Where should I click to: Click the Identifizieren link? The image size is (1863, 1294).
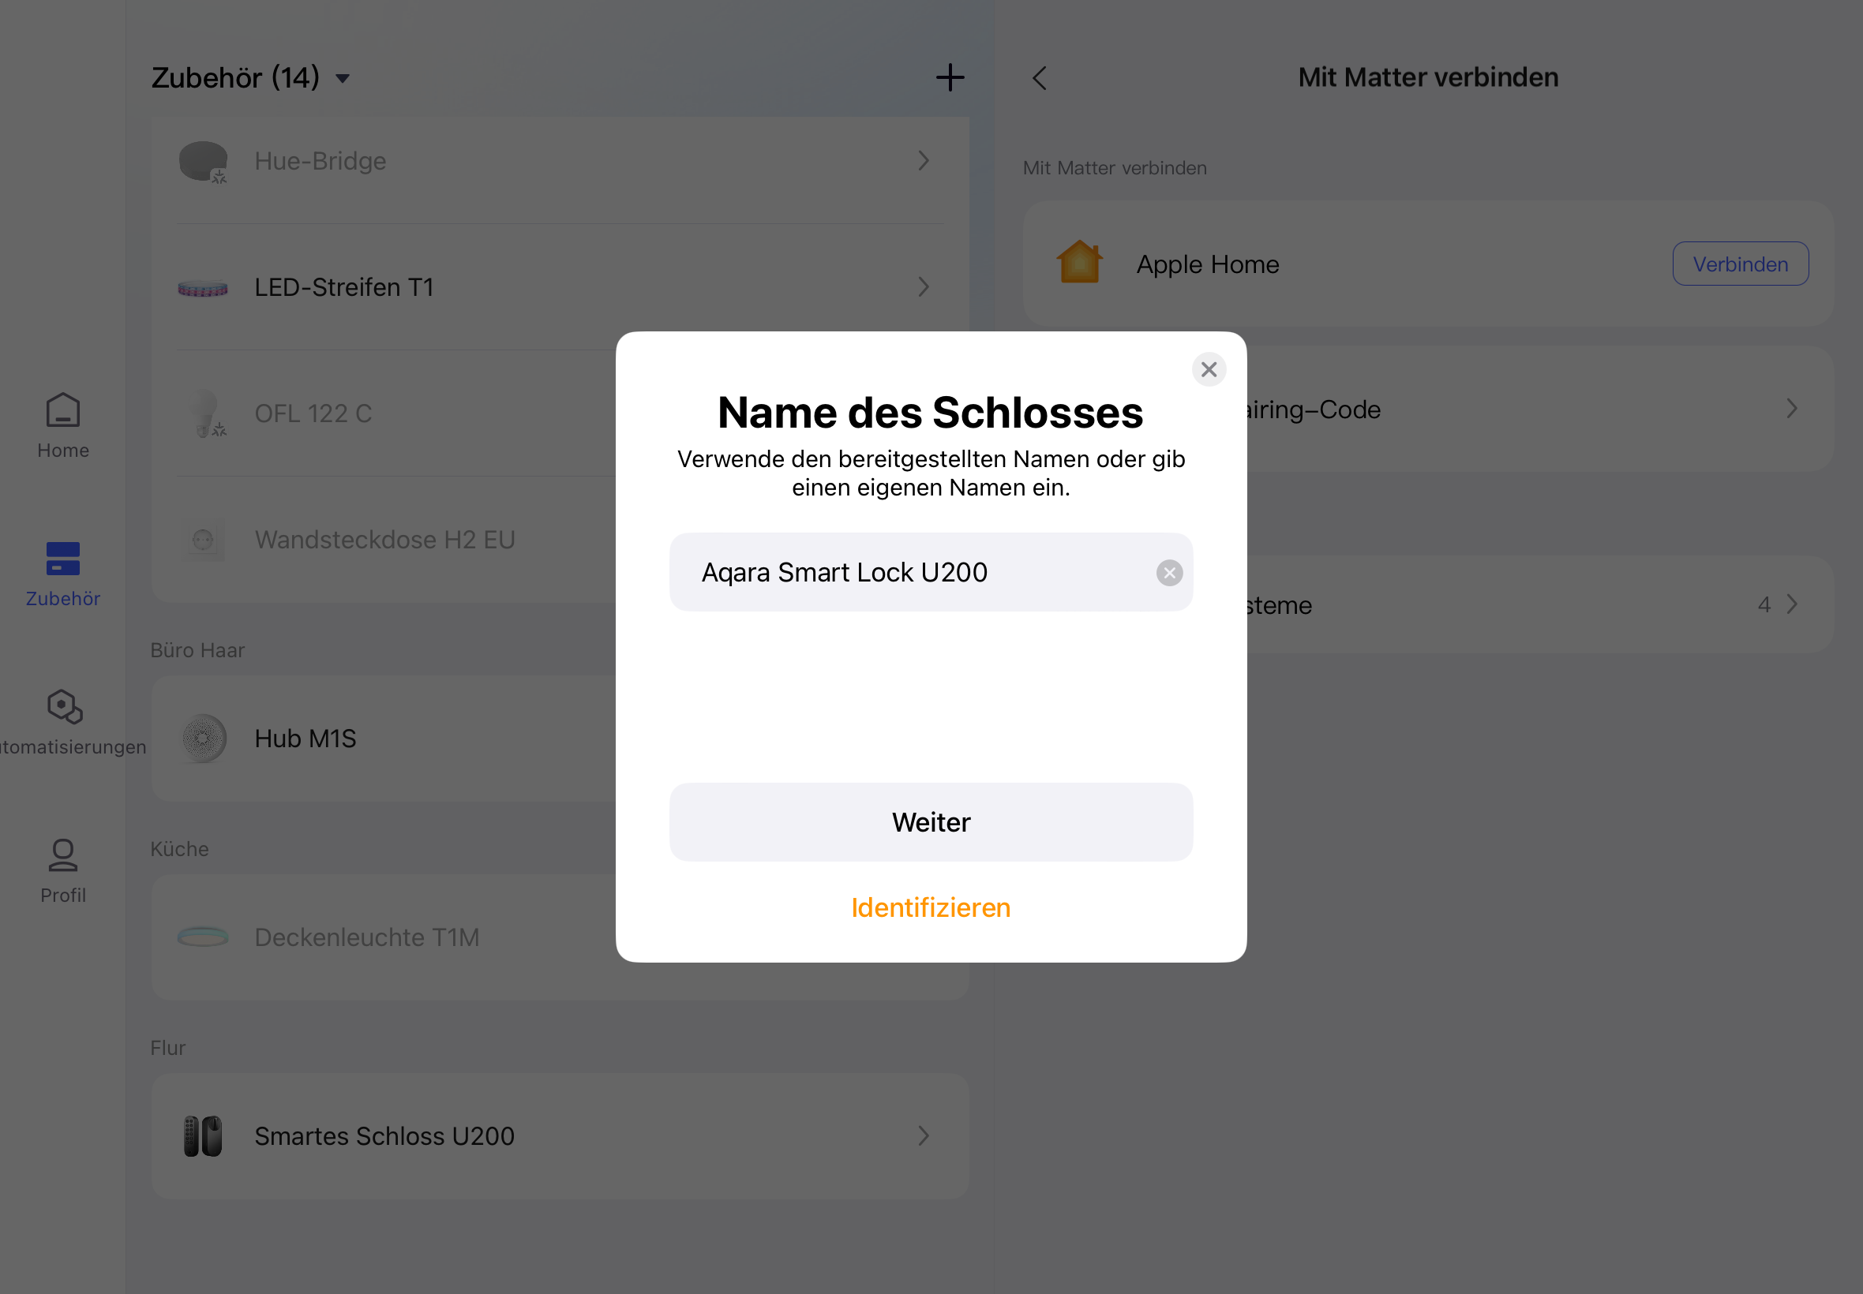click(930, 907)
